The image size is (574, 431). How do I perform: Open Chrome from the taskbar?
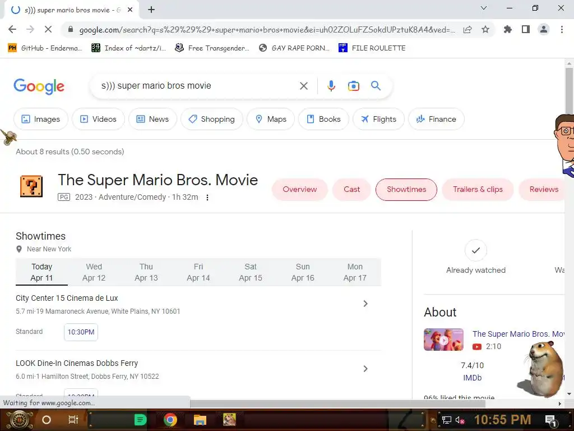click(170, 420)
